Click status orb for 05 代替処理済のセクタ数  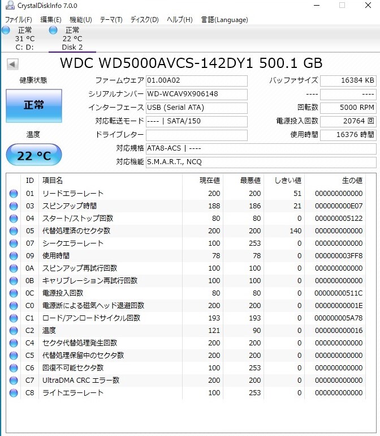click(x=14, y=231)
